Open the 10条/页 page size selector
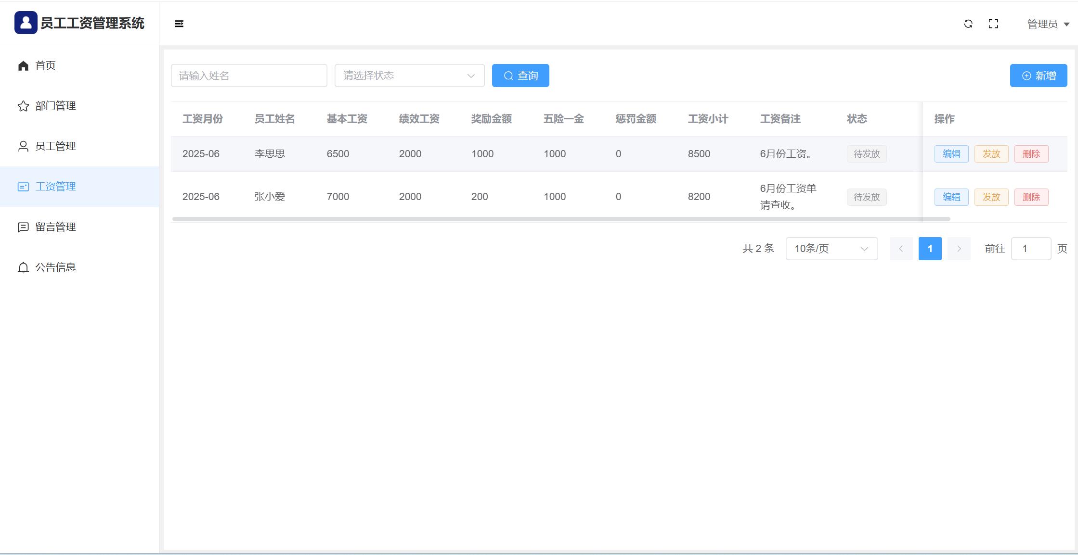This screenshot has width=1078, height=555. click(x=831, y=249)
